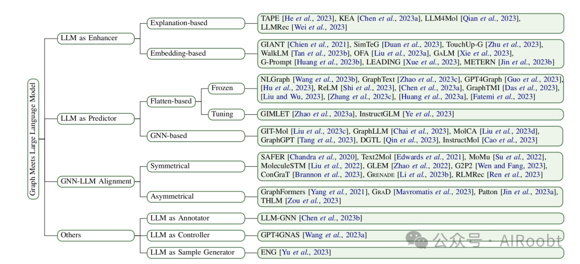Click the Asymmetrical node
This screenshot has width=580, height=264.
[195, 196]
